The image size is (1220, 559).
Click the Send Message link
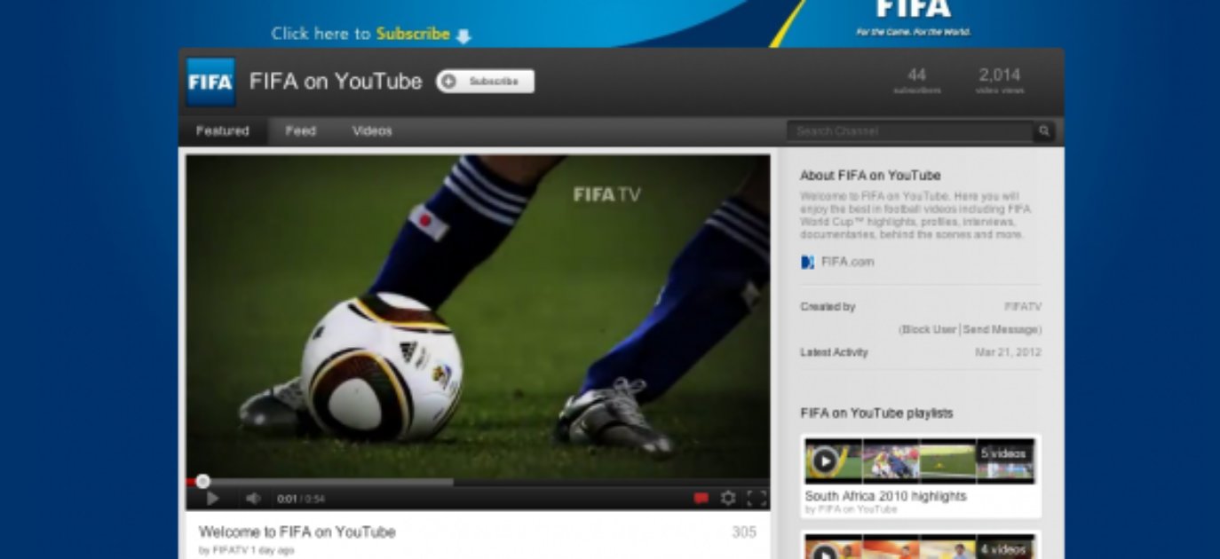[1002, 329]
